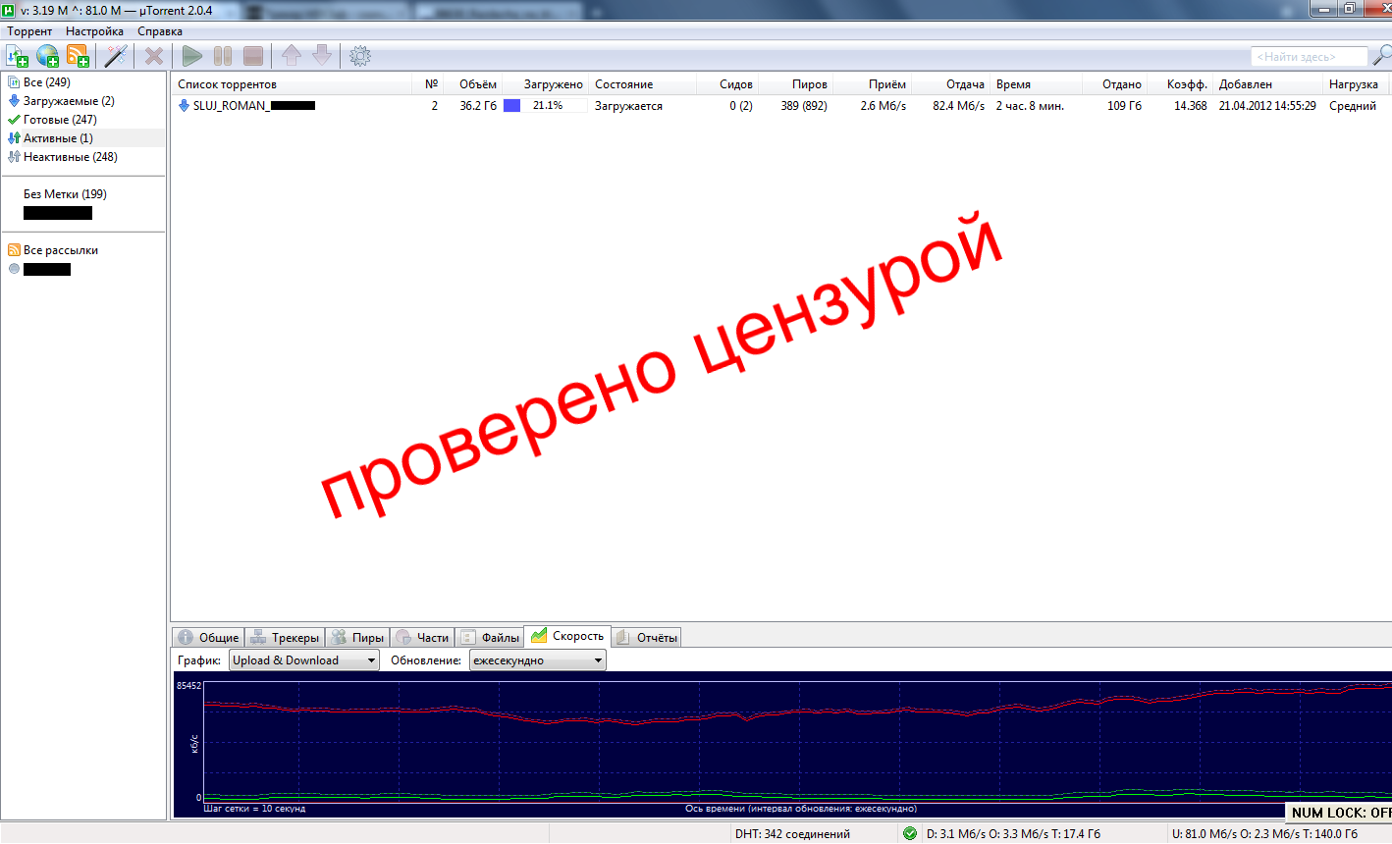Select the SLUJ_ROMAN torrent row name
1392x844 pixels.
coord(254,106)
